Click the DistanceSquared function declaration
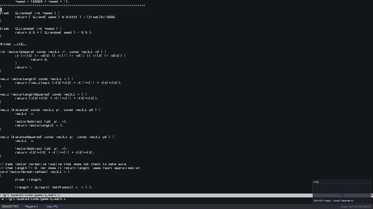373x209 pixels. (57, 137)
